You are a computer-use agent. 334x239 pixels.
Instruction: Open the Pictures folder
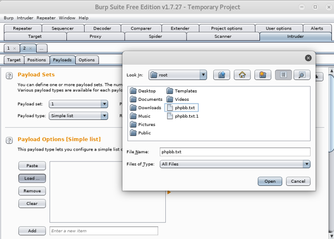coord(143,124)
